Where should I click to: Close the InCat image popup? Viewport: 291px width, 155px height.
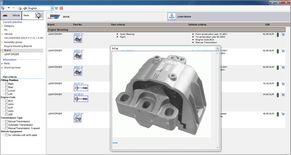click(x=217, y=49)
